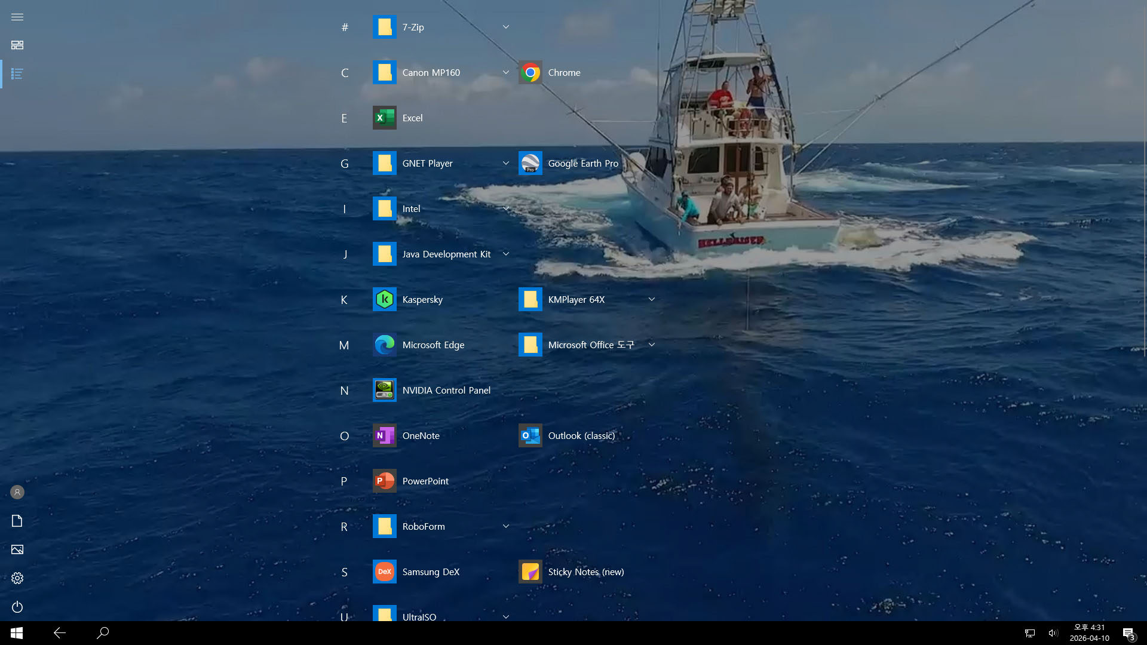Image resolution: width=1147 pixels, height=645 pixels.
Task: Jump using the E letter header
Action: (x=344, y=118)
